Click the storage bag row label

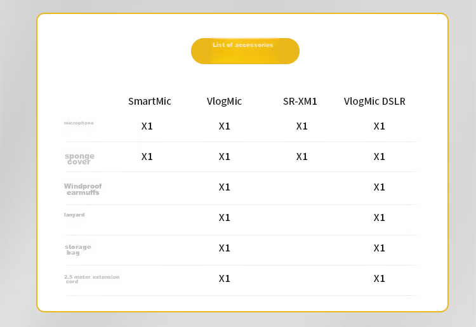(77, 250)
